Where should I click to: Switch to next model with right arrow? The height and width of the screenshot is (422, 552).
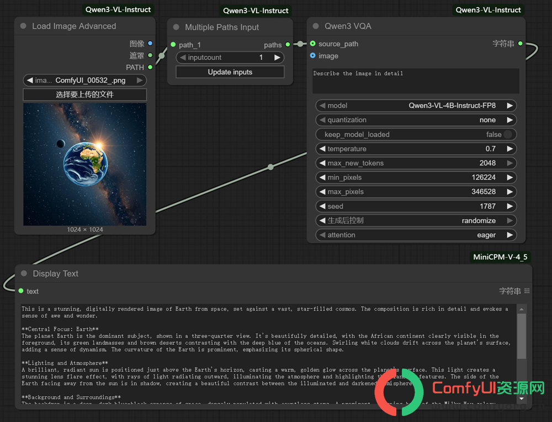tap(509, 105)
